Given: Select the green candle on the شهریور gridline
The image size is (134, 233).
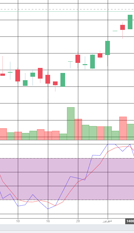Looking at the screenshot, I should click(107, 48).
